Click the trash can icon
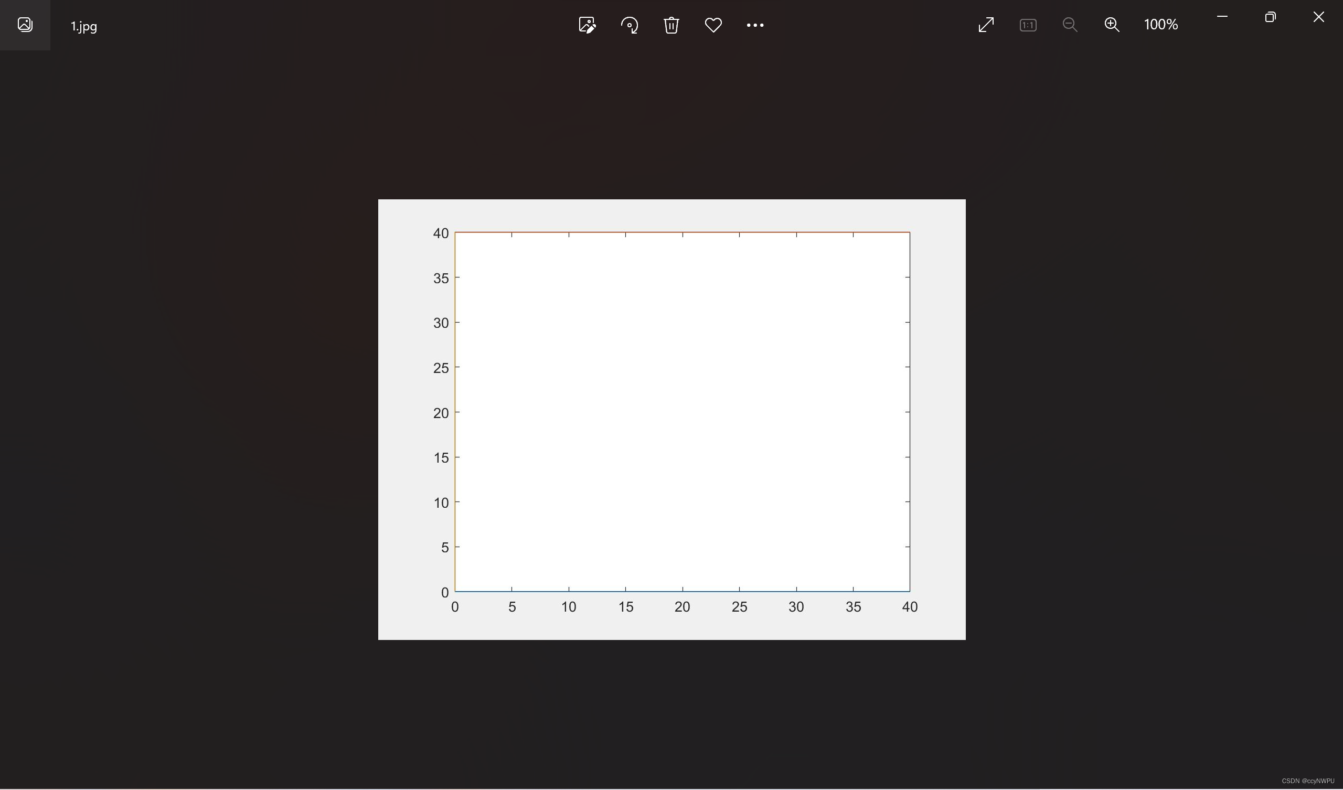Image resolution: width=1343 pixels, height=790 pixels. click(671, 25)
